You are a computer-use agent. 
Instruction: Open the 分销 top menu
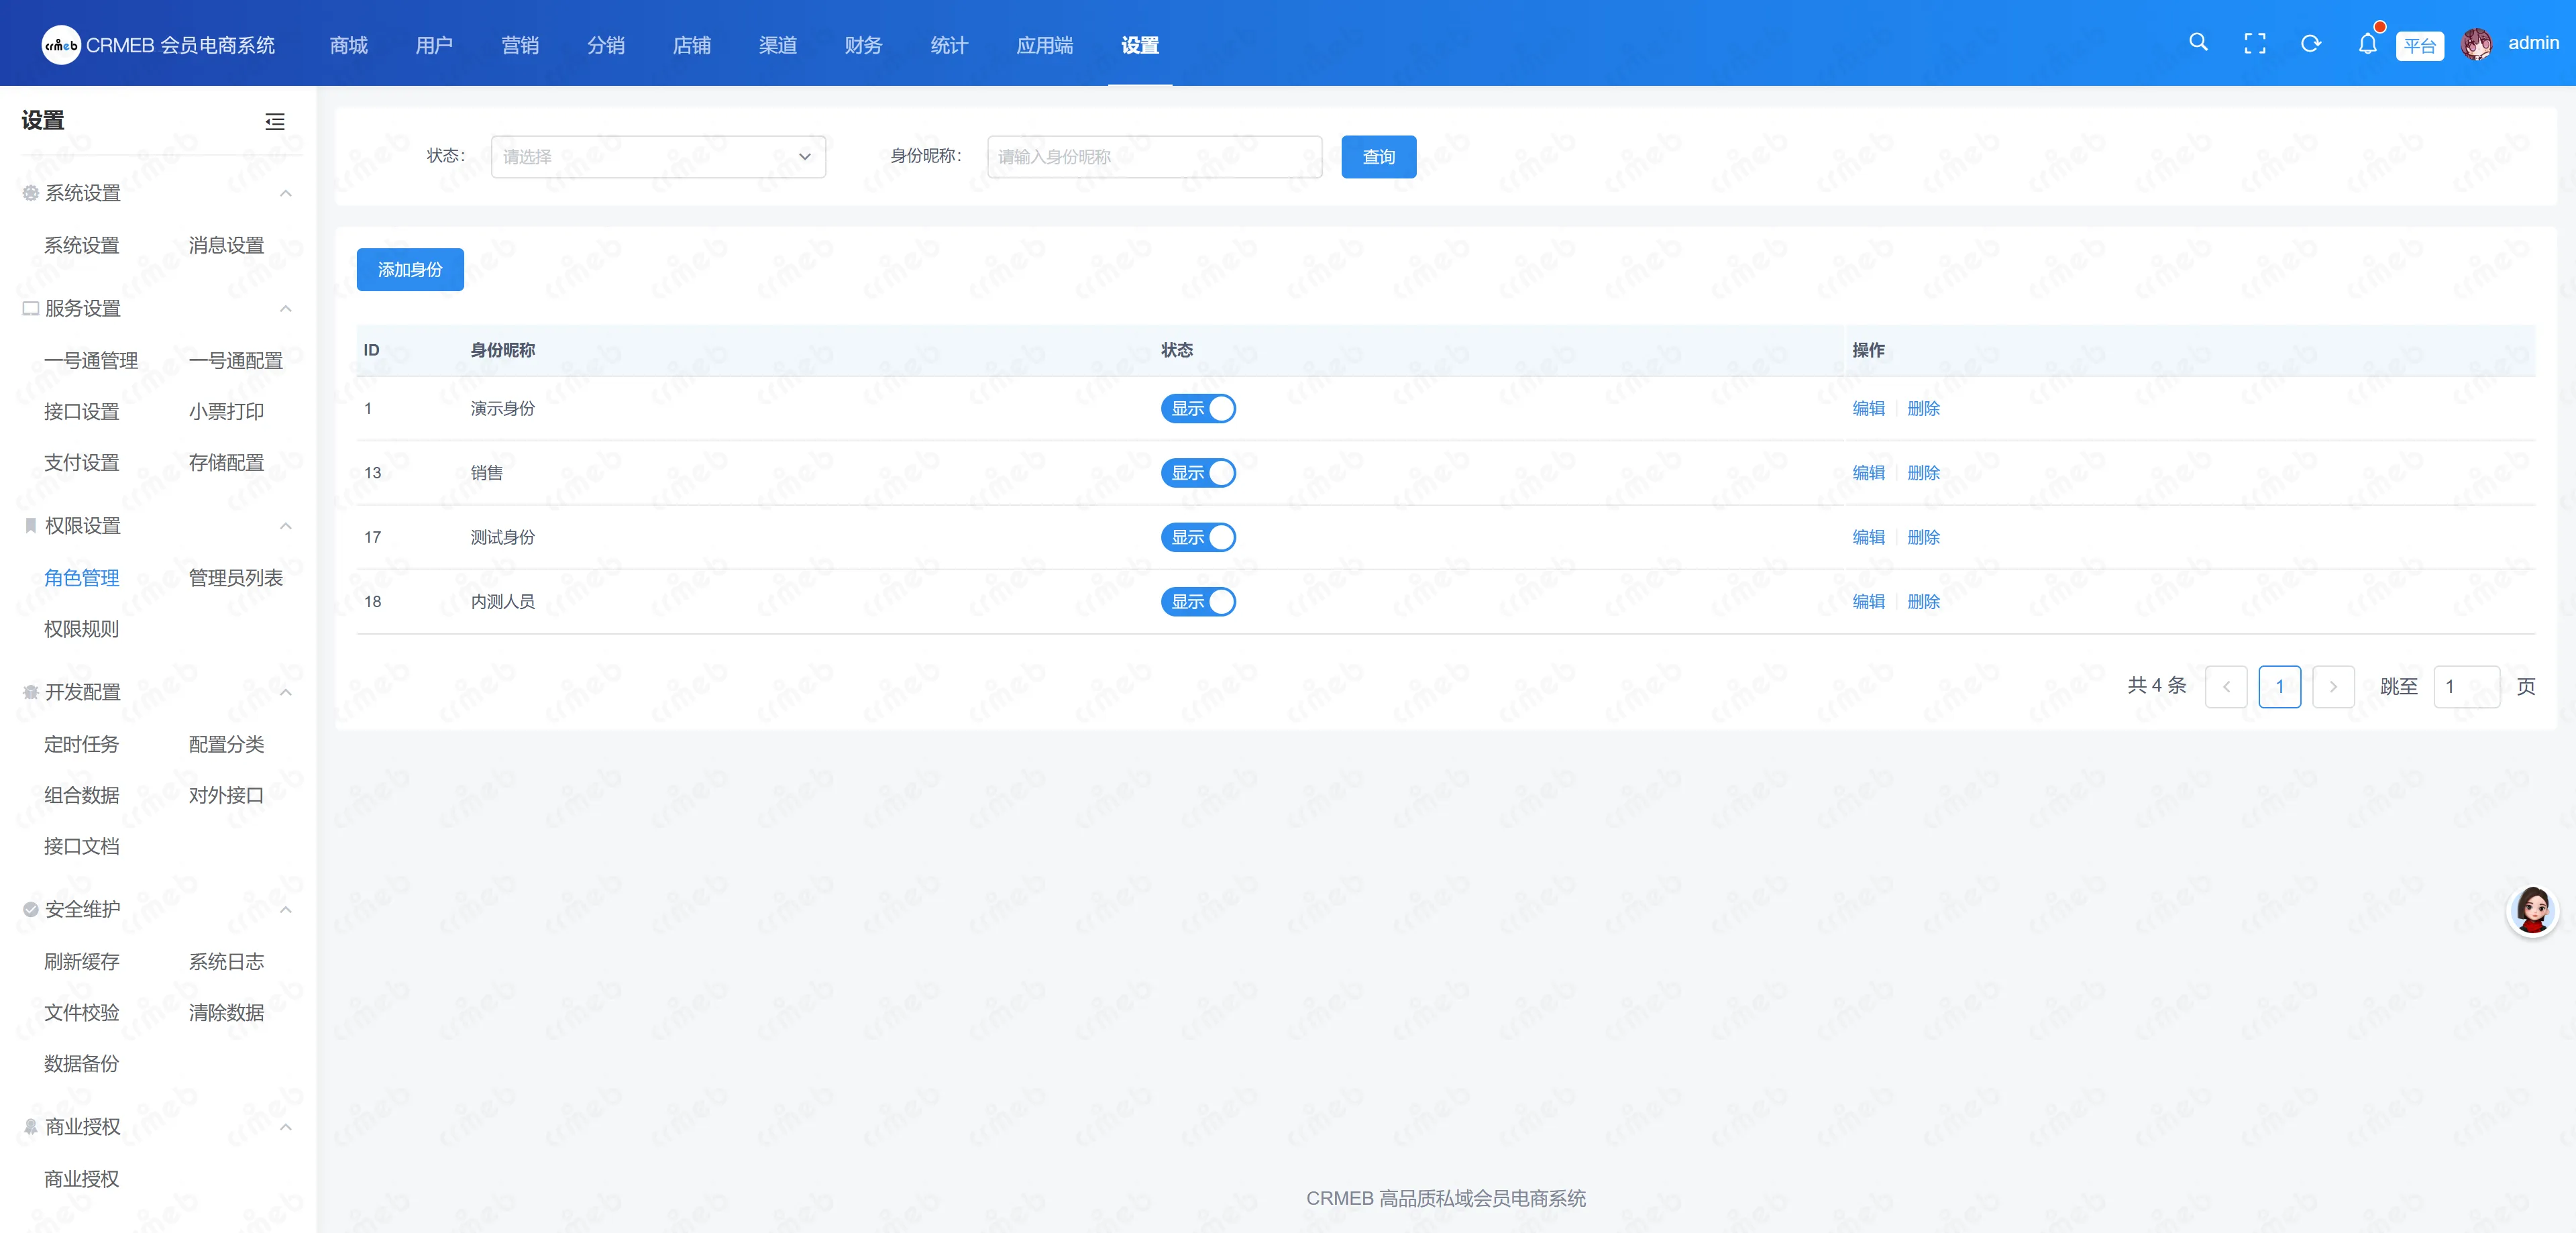(606, 45)
